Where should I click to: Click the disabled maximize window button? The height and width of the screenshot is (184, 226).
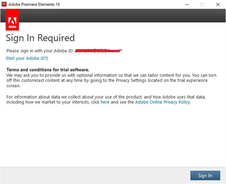point(202,4)
